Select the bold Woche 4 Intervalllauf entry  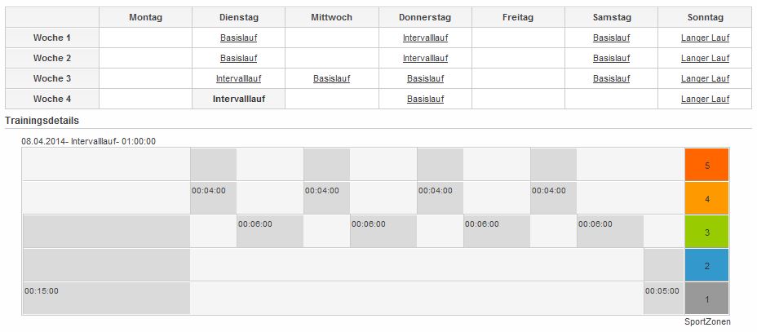238,99
